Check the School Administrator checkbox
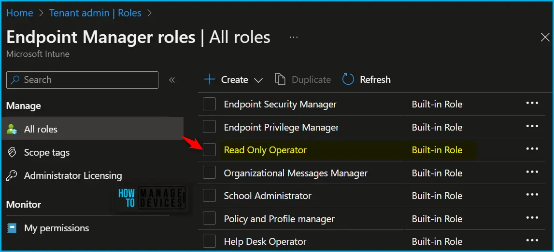Image resolution: width=554 pixels, height=252 pixels. pos(209,196)
